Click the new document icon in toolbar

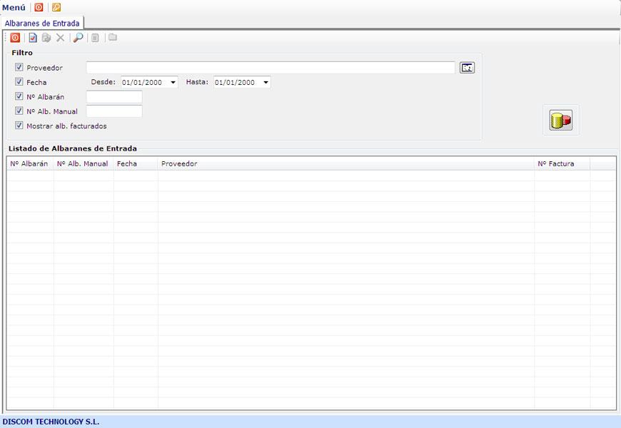(33, 38)
